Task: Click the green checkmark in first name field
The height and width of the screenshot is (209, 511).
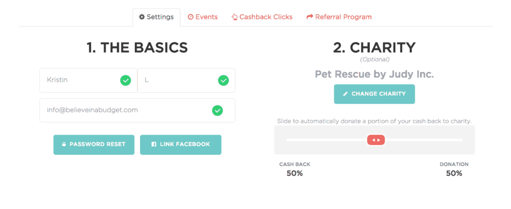Action: point(125,80)
